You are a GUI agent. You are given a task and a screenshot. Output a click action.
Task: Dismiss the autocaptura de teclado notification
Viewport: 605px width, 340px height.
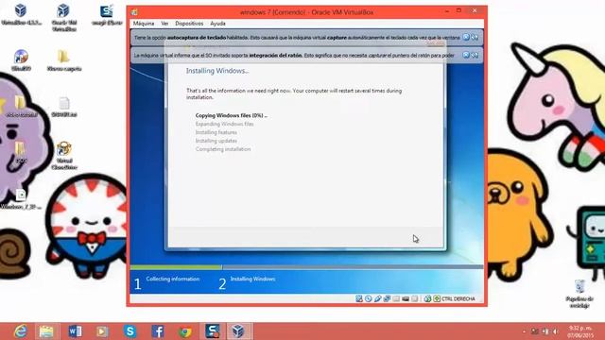click(x=466, y=37)
